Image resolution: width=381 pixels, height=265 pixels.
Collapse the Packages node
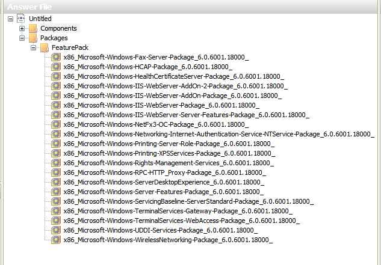pos(22,38)
